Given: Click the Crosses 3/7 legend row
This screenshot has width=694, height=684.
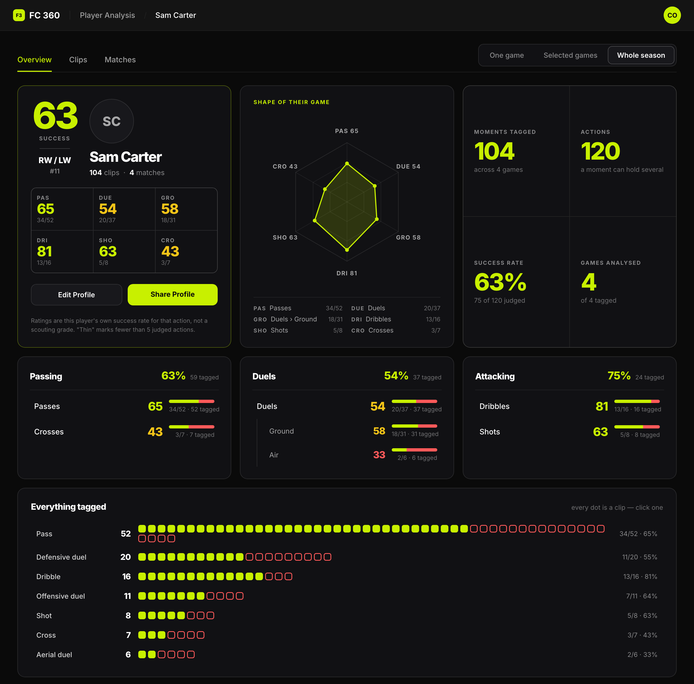Looking at the screenshot, I should click(x=396, y=330).
